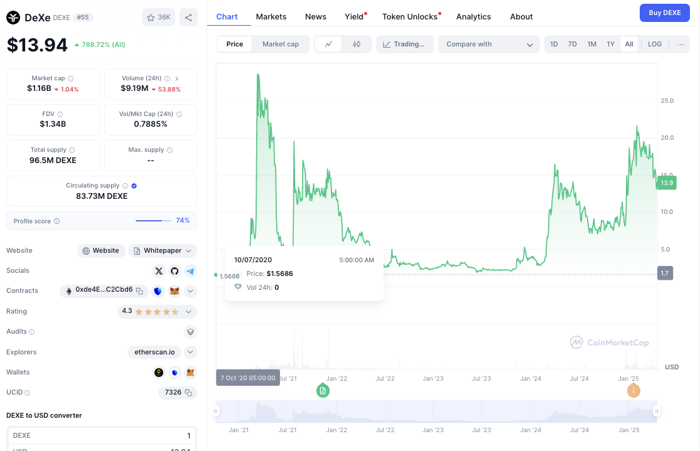Switch chart to Price view
Screen dimensions: 700x451
234,44
